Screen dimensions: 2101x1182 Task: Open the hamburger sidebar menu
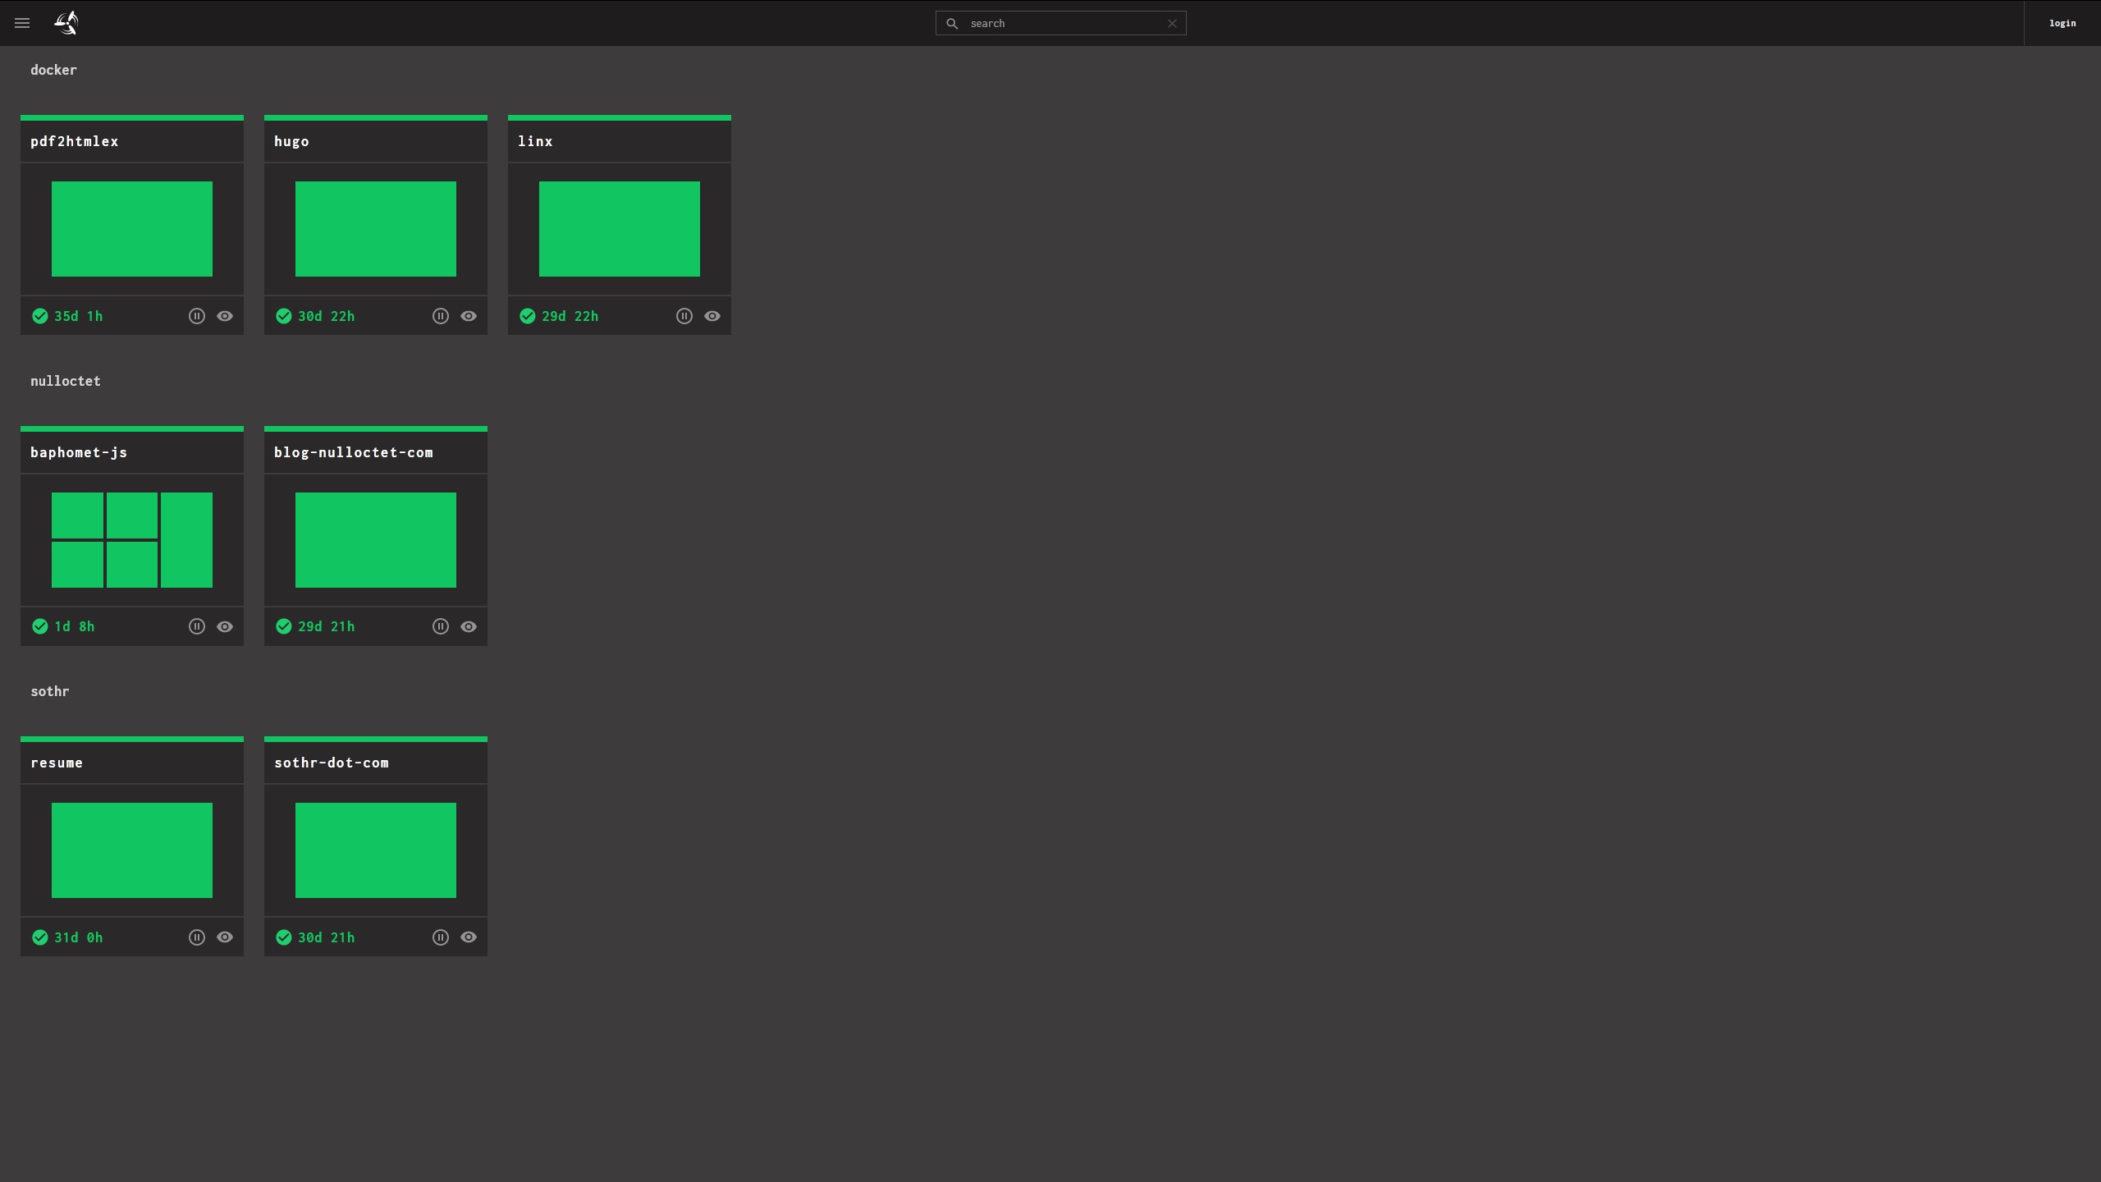coord(22,23)
